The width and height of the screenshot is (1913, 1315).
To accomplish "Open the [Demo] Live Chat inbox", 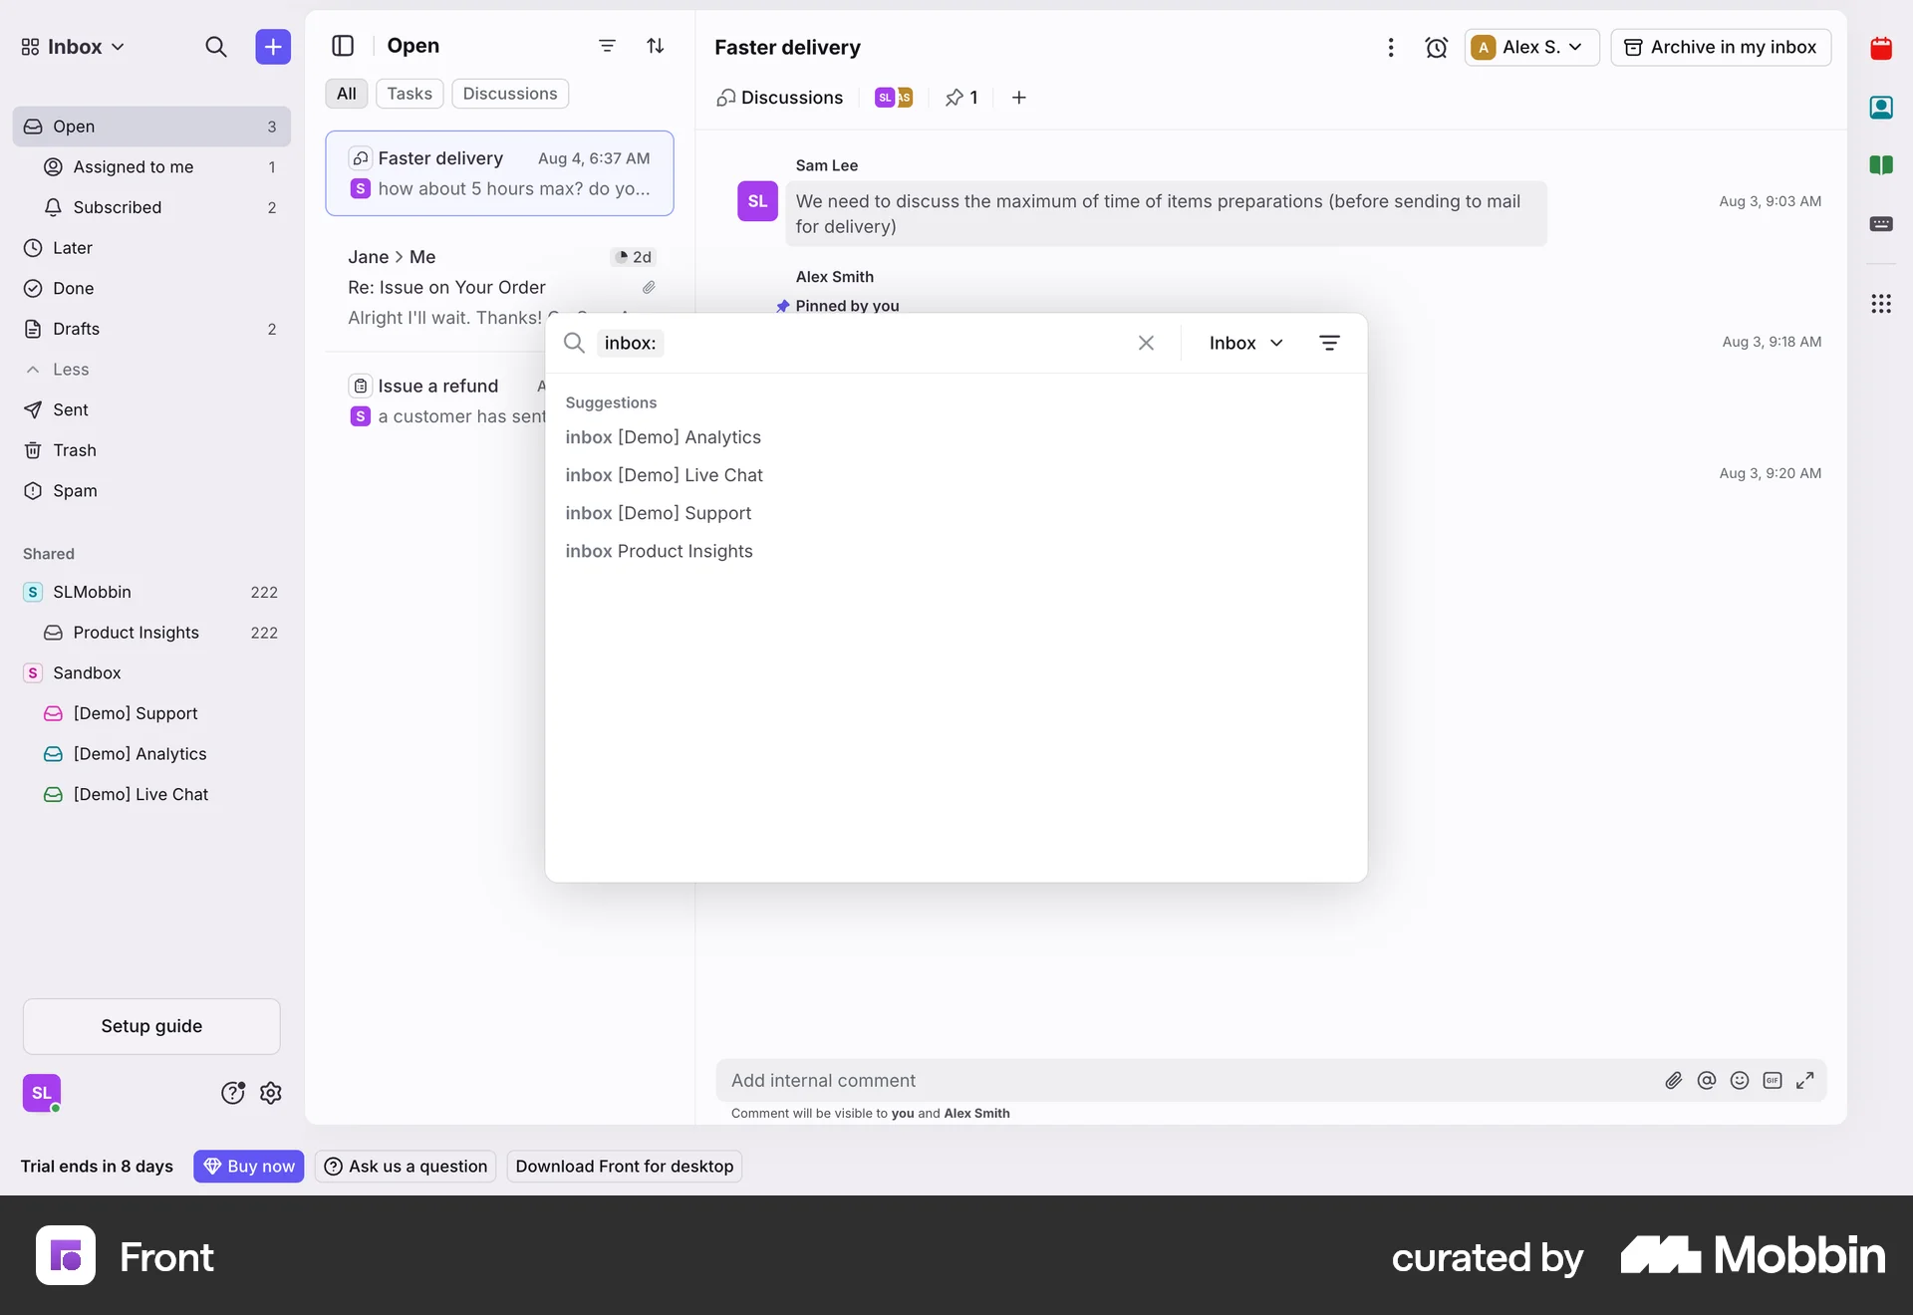I will tap(139, 794).
